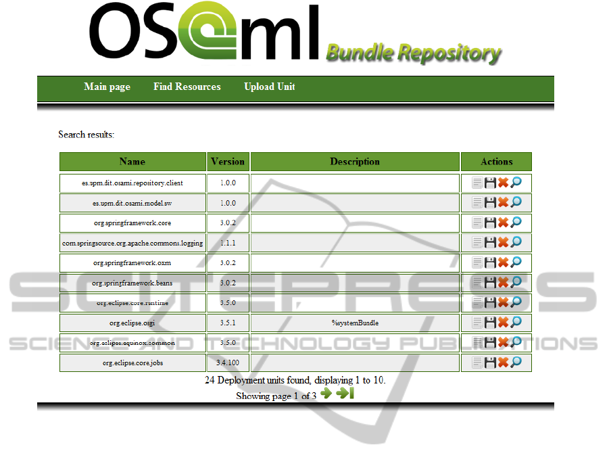Delete the org.eclipse.core.jobs deployment unit
This screenshot has width=609, height=468.
pyautogui.click(x=503, y=362)
